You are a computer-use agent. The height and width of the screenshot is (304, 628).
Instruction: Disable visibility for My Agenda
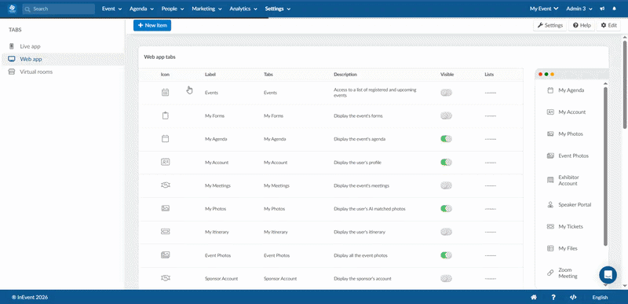(446, 139)
